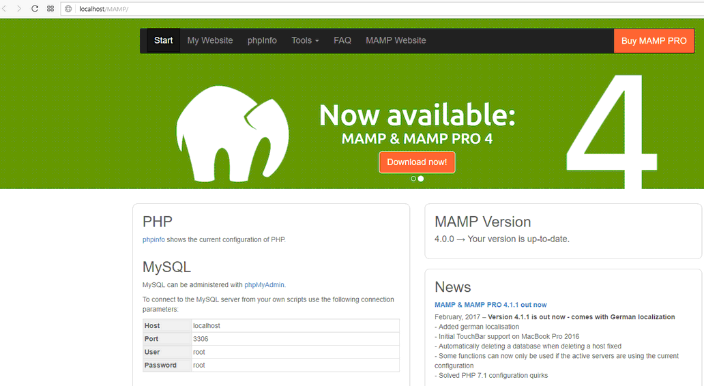
Task: Open the phpinfo link under PHP
Action: pyautogui.click(x=153, y=239)
